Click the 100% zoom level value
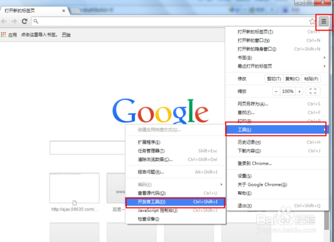This screenshot has height=242, width=334. (x=288, y=92)
